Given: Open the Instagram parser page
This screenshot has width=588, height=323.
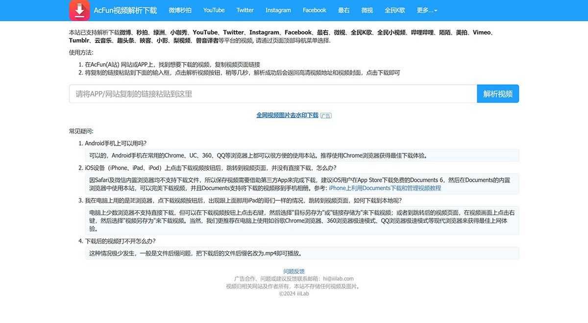Looking at the screenshot, I should [x=278, y=10].
